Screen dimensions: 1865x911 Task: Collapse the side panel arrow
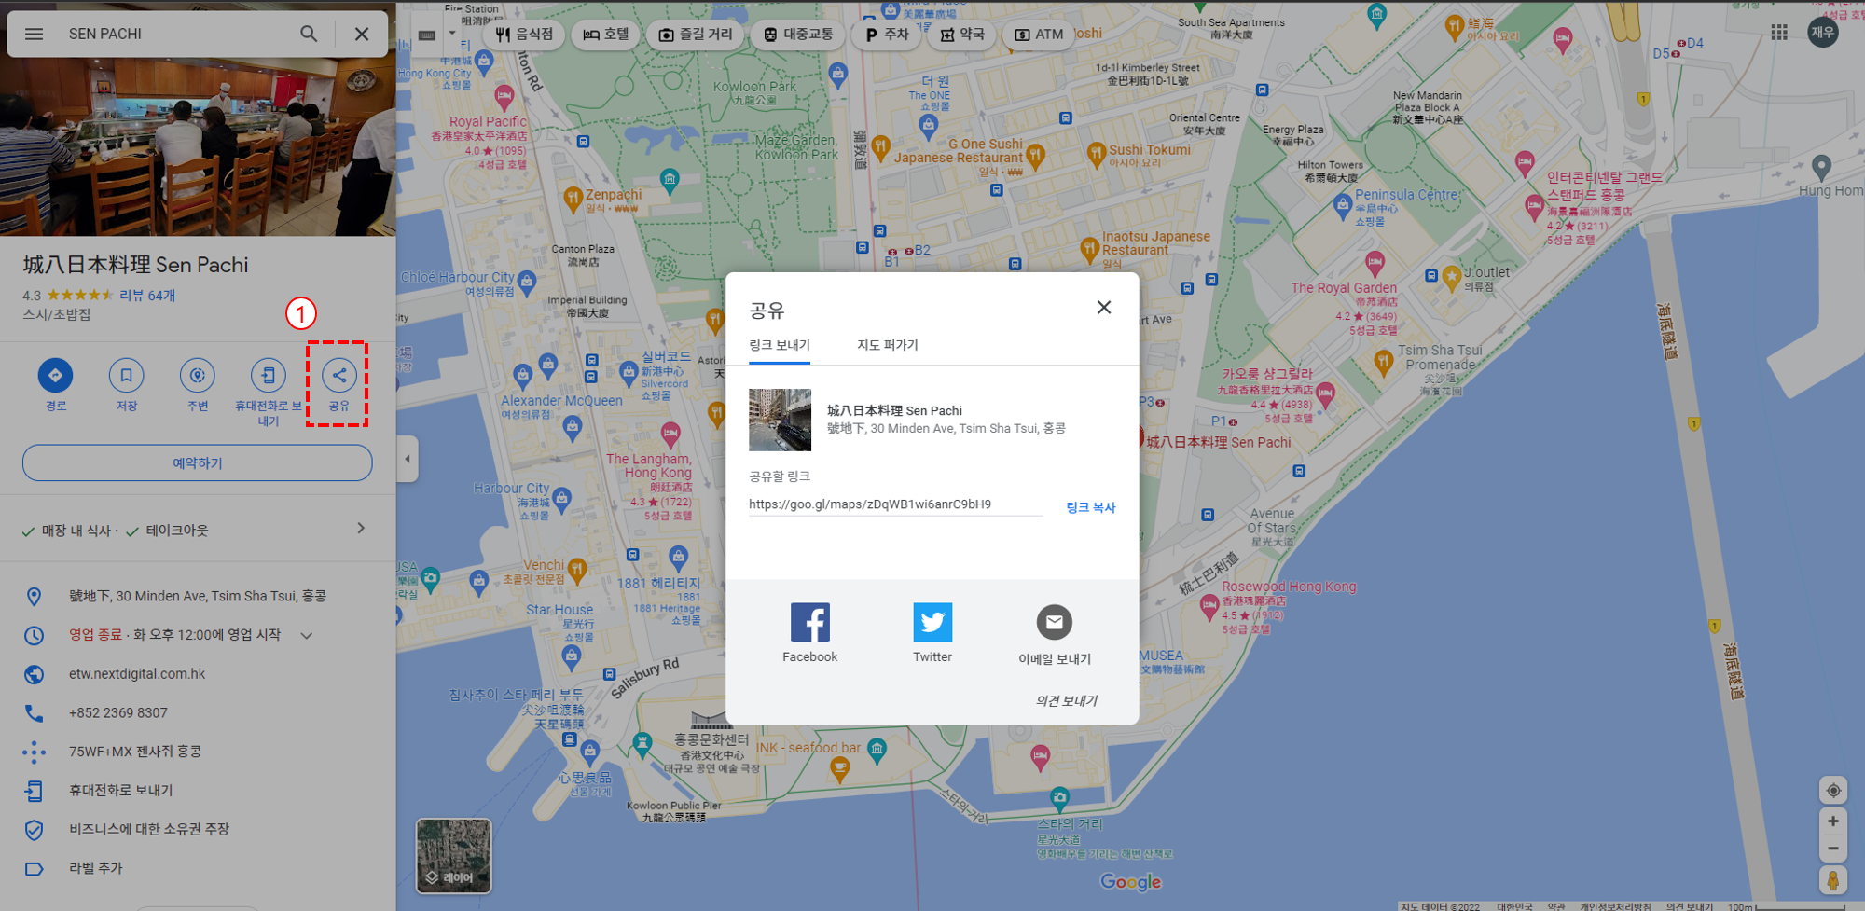click(408, 459)
